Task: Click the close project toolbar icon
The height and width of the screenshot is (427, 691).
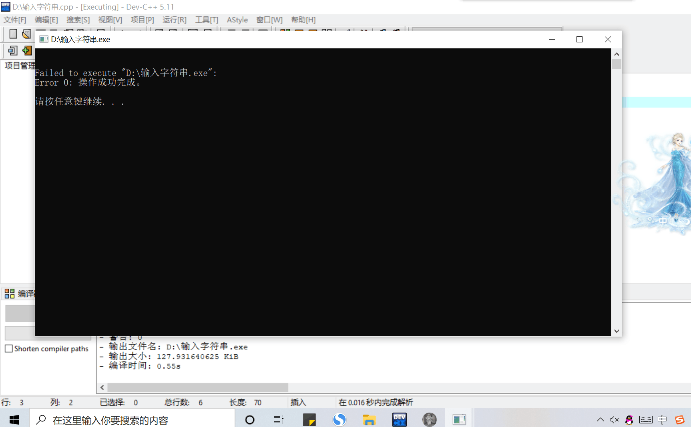Action: pos(12,51)
